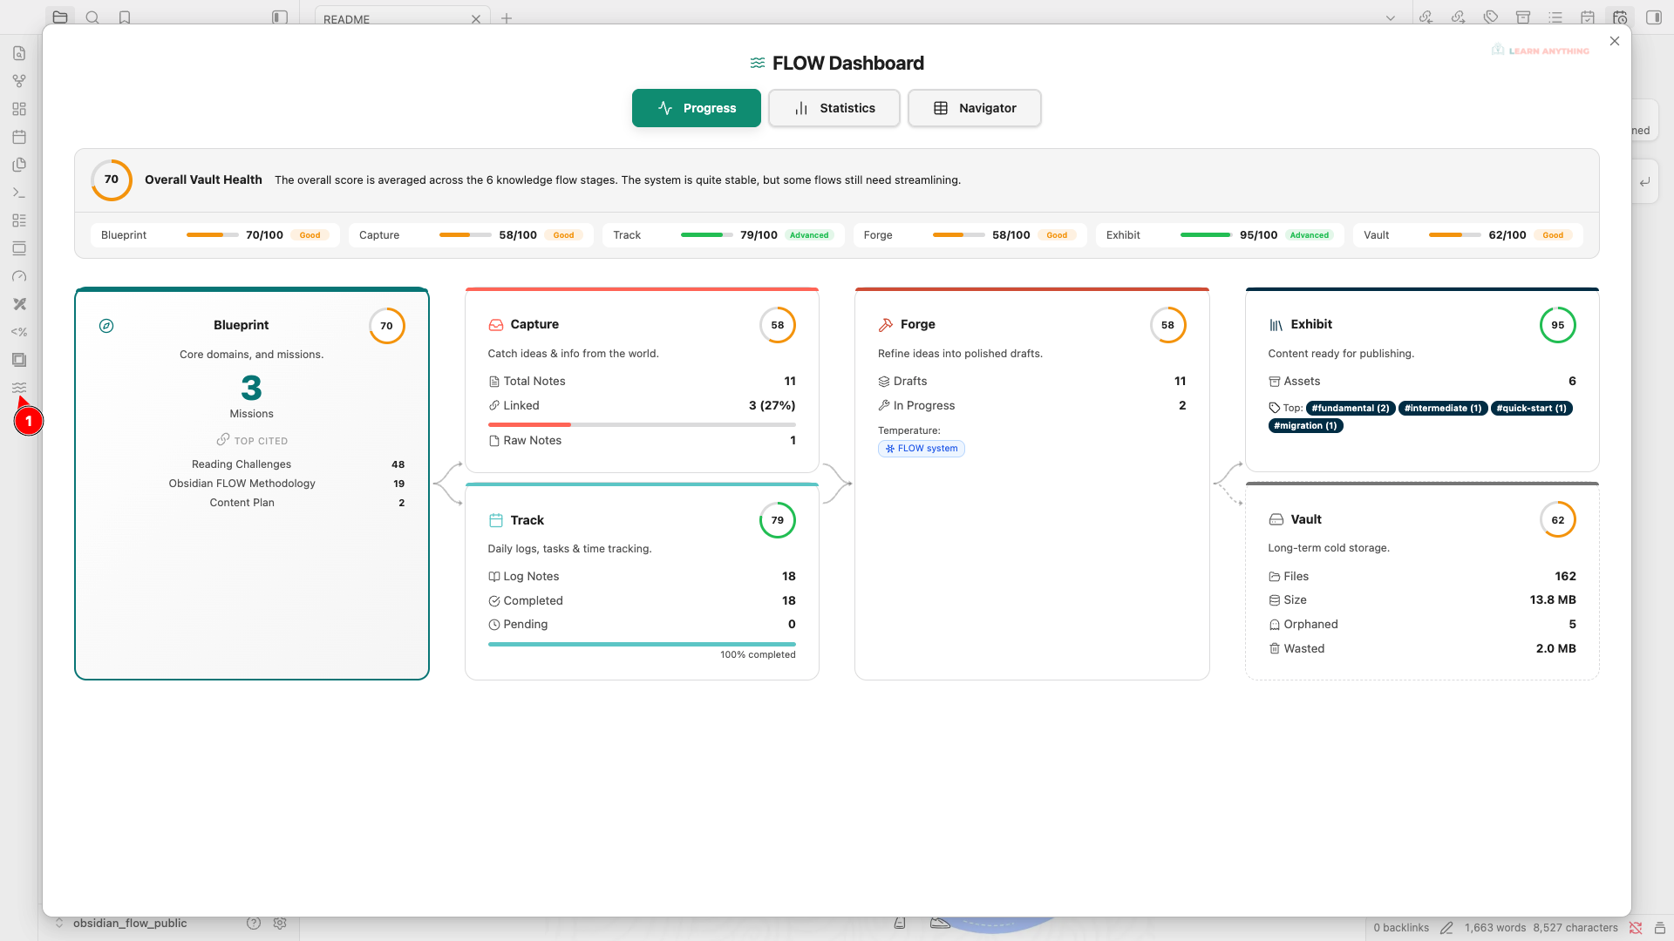
Task: Expand the obsidian_flow_public vault switcher
Action: [58, 923]
